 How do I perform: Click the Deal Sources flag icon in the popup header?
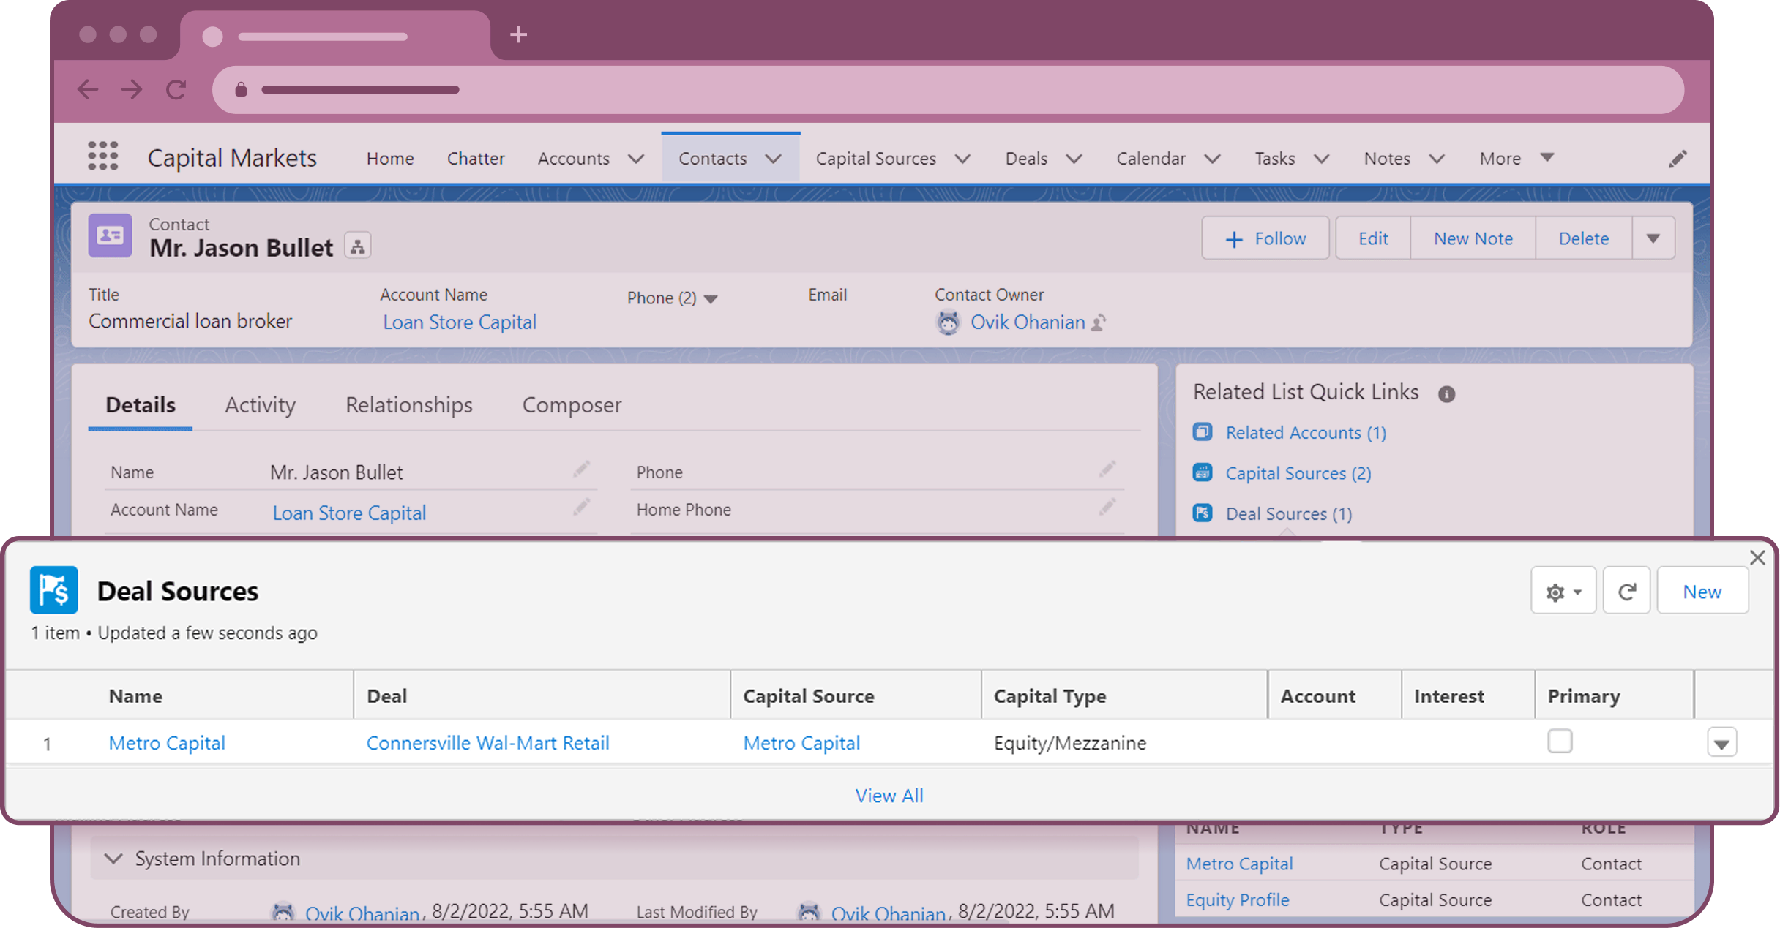[54, 590]
